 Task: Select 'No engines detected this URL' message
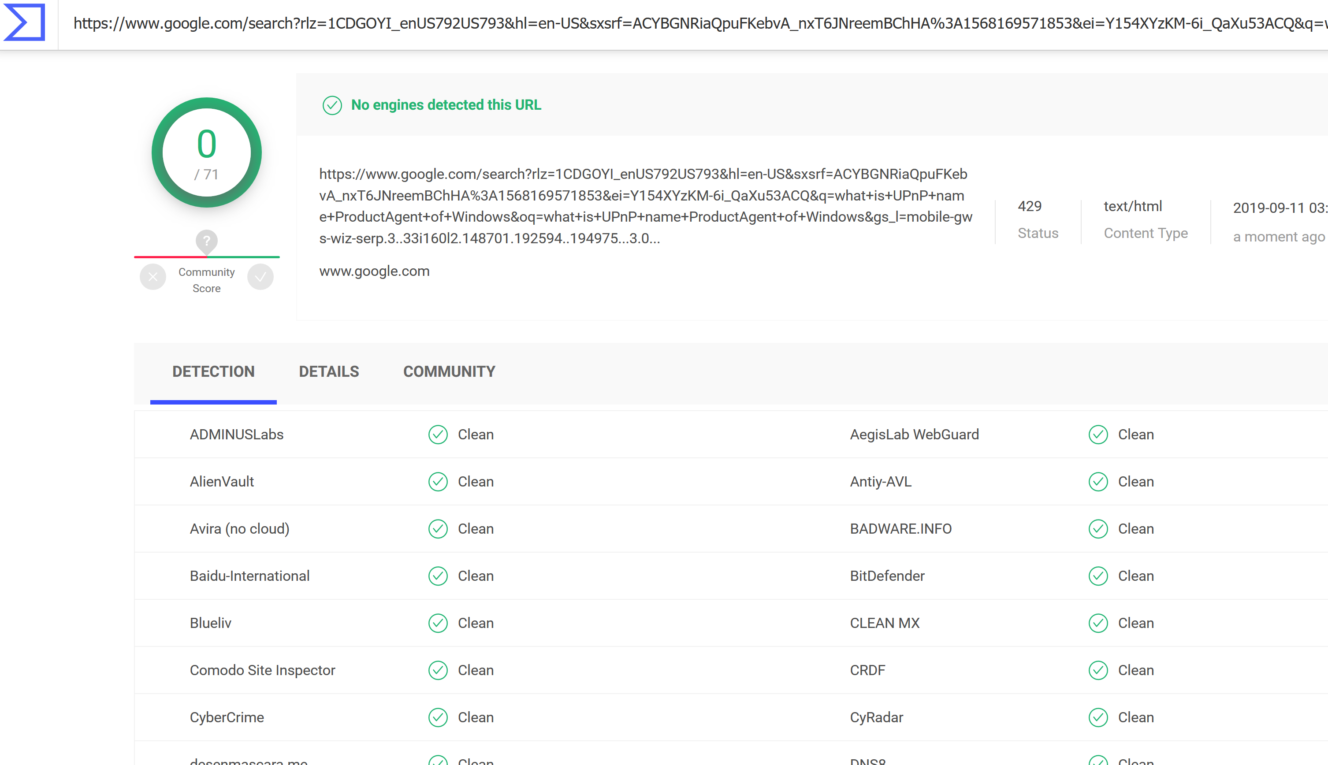(x=446, y=105)
